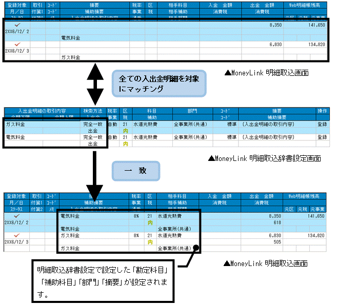Click withdrawal amount 8,350 in top table

pos(275,25)
